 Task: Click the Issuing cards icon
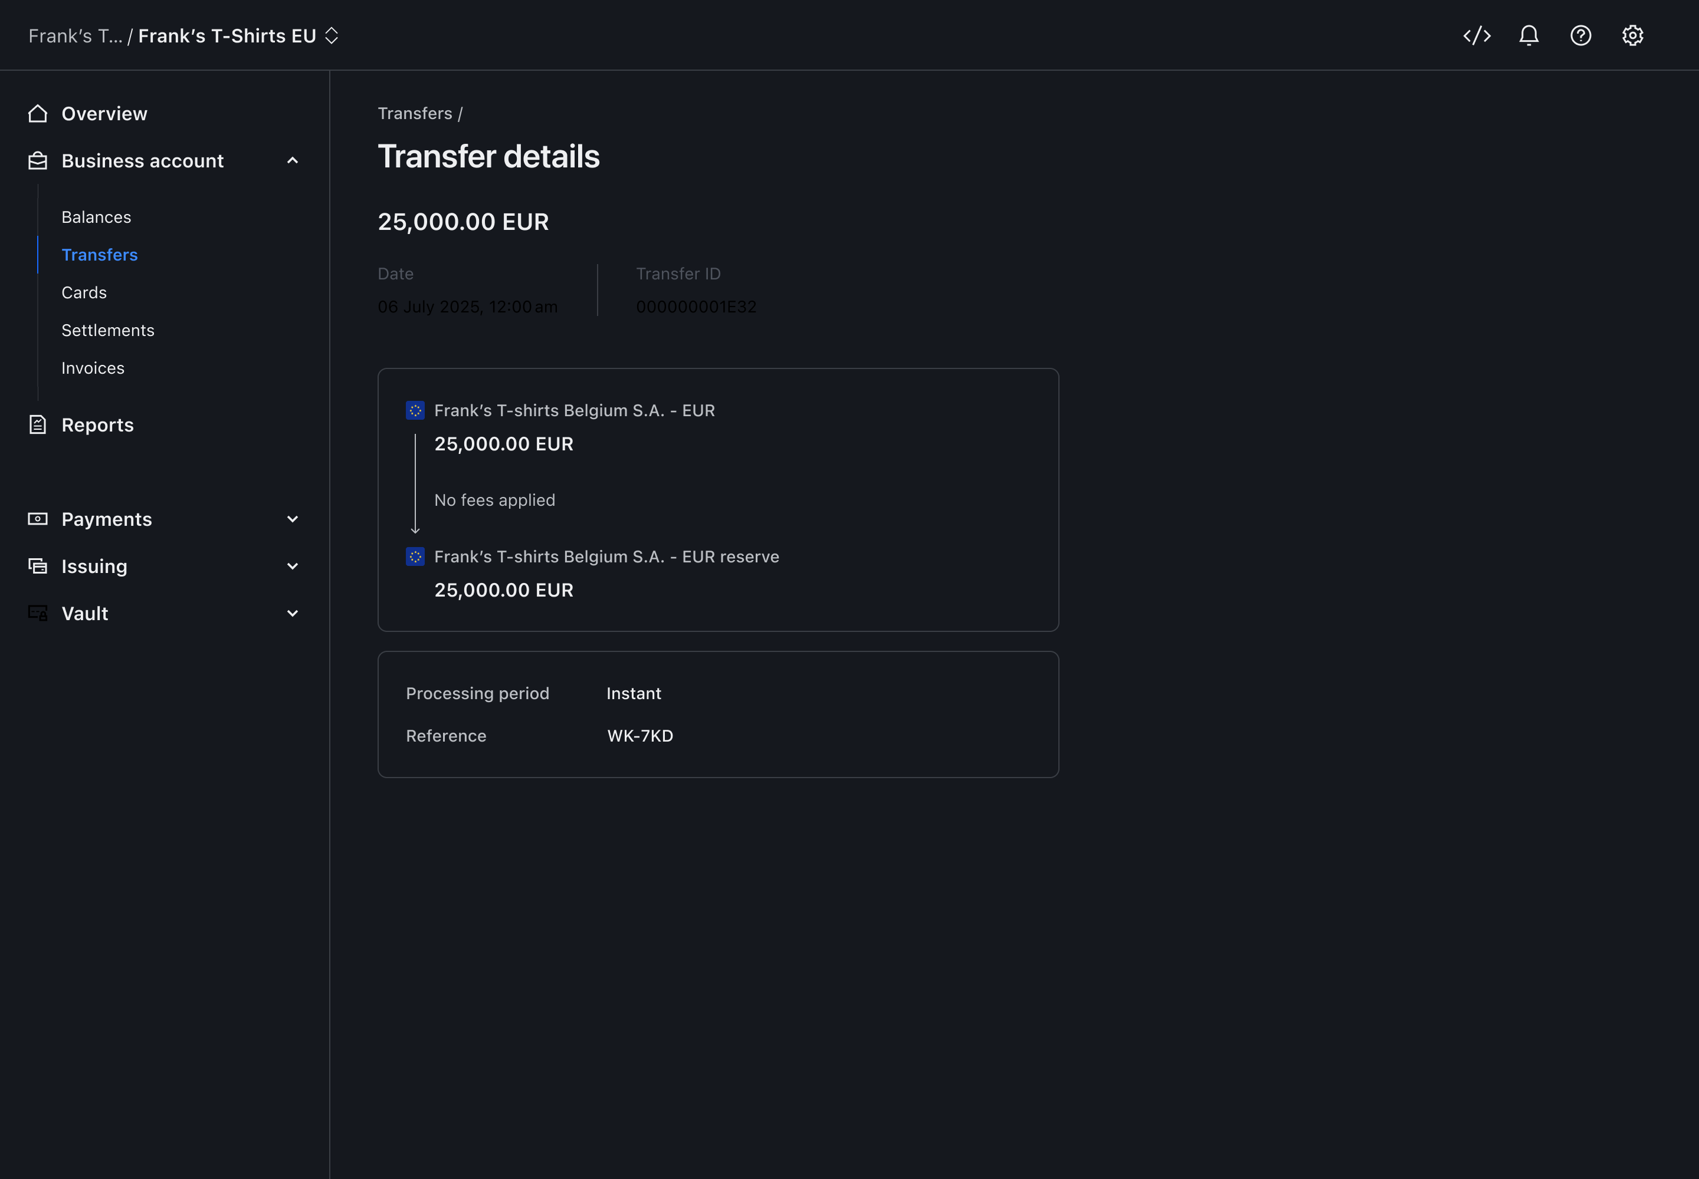coord(38,567)
